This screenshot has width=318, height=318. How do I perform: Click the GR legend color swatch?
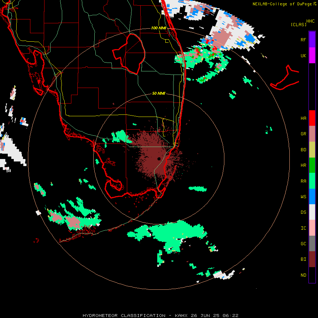(312, 134)
